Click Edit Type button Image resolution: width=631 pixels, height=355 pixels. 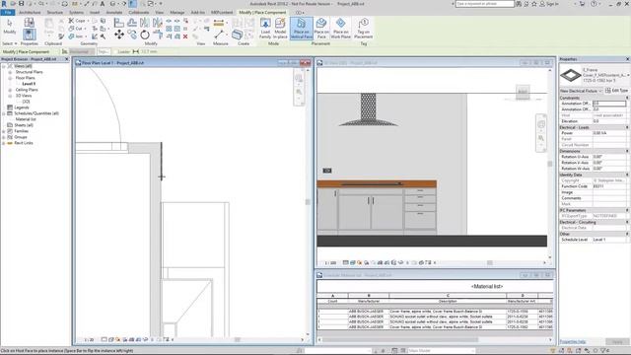click(616, 91)
